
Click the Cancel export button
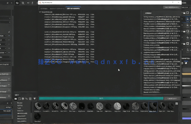(172, 98)
